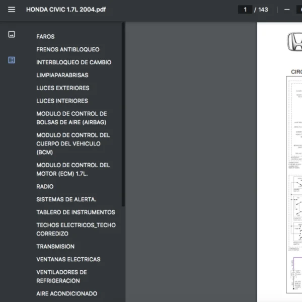The height and width of the screenshot is (302, 302).
Task: Jump to VENTANAS ELECTRICAS section
Action: (68, 259)
